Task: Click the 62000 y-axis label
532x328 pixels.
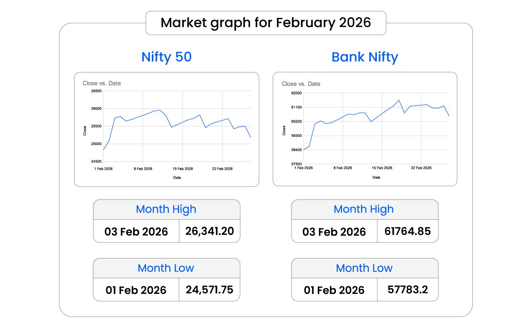Action: tap(295, 93)
